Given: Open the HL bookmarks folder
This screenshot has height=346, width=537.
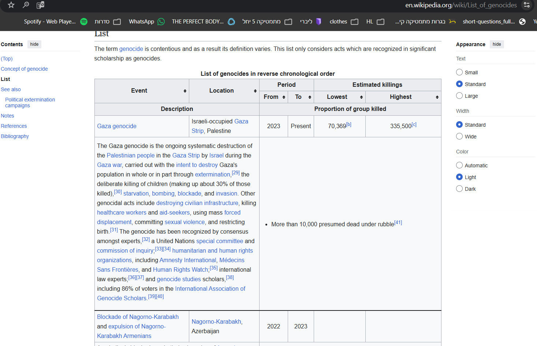Looking at the screenshot, I should tap(375, 22).
